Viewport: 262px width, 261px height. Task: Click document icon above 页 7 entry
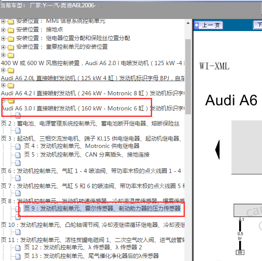[18, 178]
